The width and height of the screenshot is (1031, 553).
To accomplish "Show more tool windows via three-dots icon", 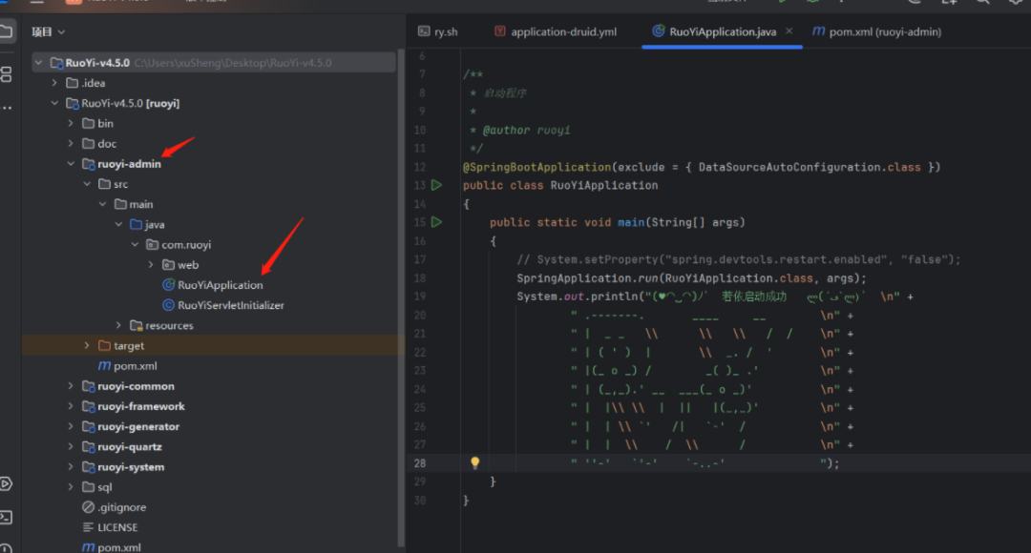I will [x=7, y=108].
